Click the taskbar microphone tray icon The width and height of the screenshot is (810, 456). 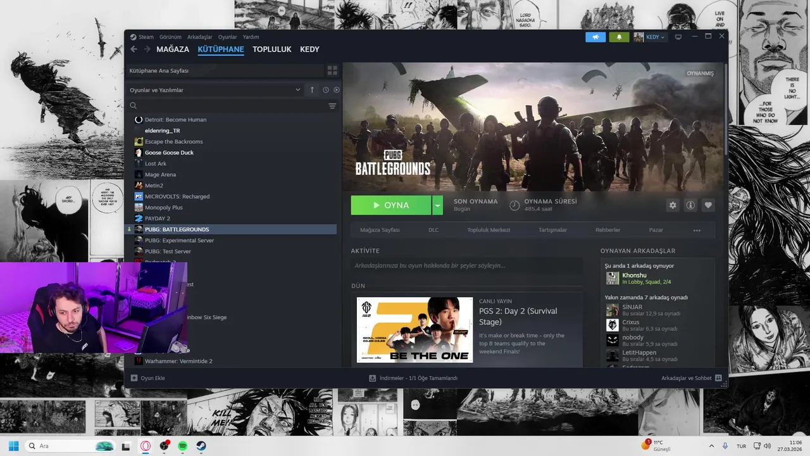point(725,446)
